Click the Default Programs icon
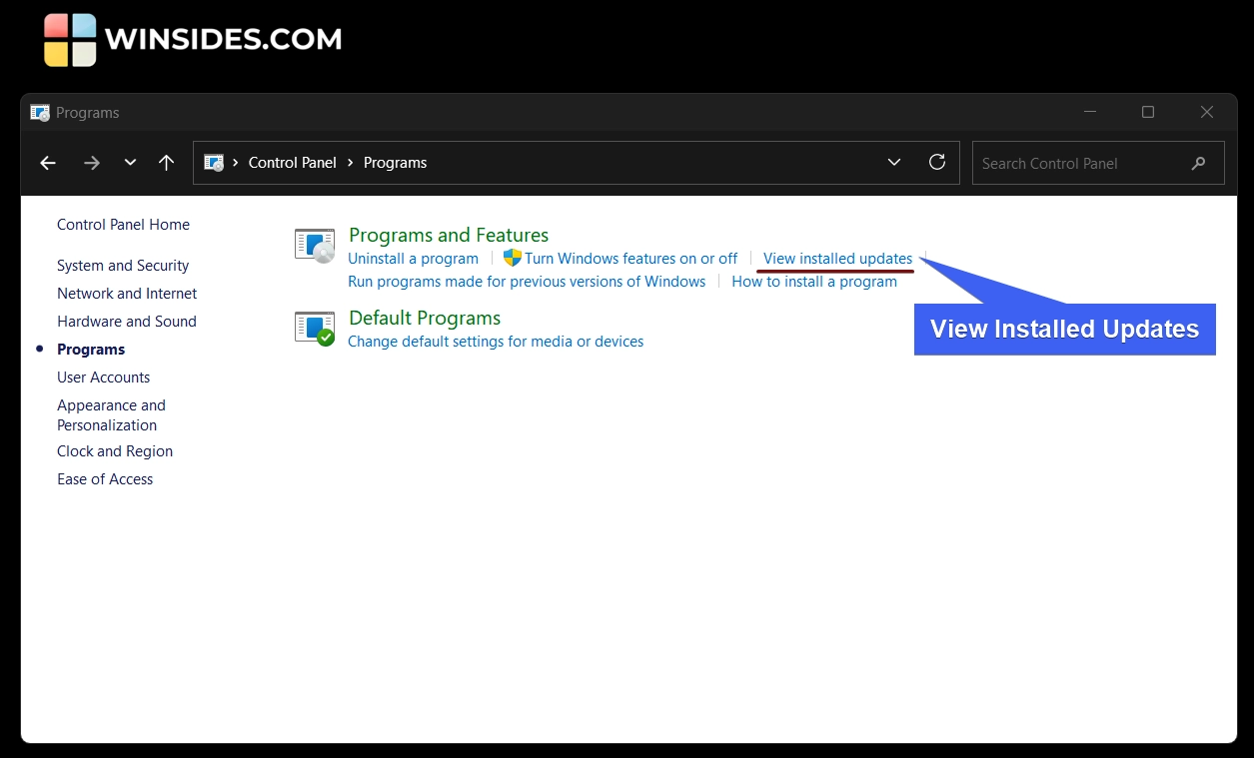 click(314, 329)
